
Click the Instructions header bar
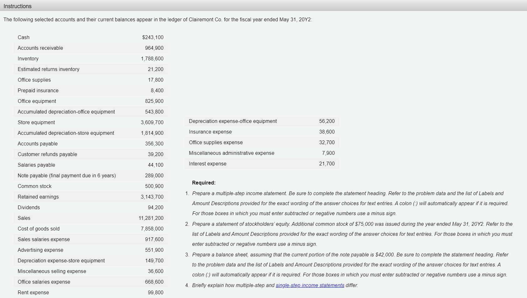(18, 6)
